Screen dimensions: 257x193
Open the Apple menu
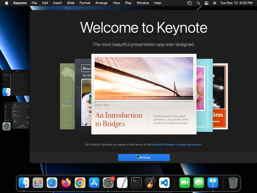click(x=7, y=3)
